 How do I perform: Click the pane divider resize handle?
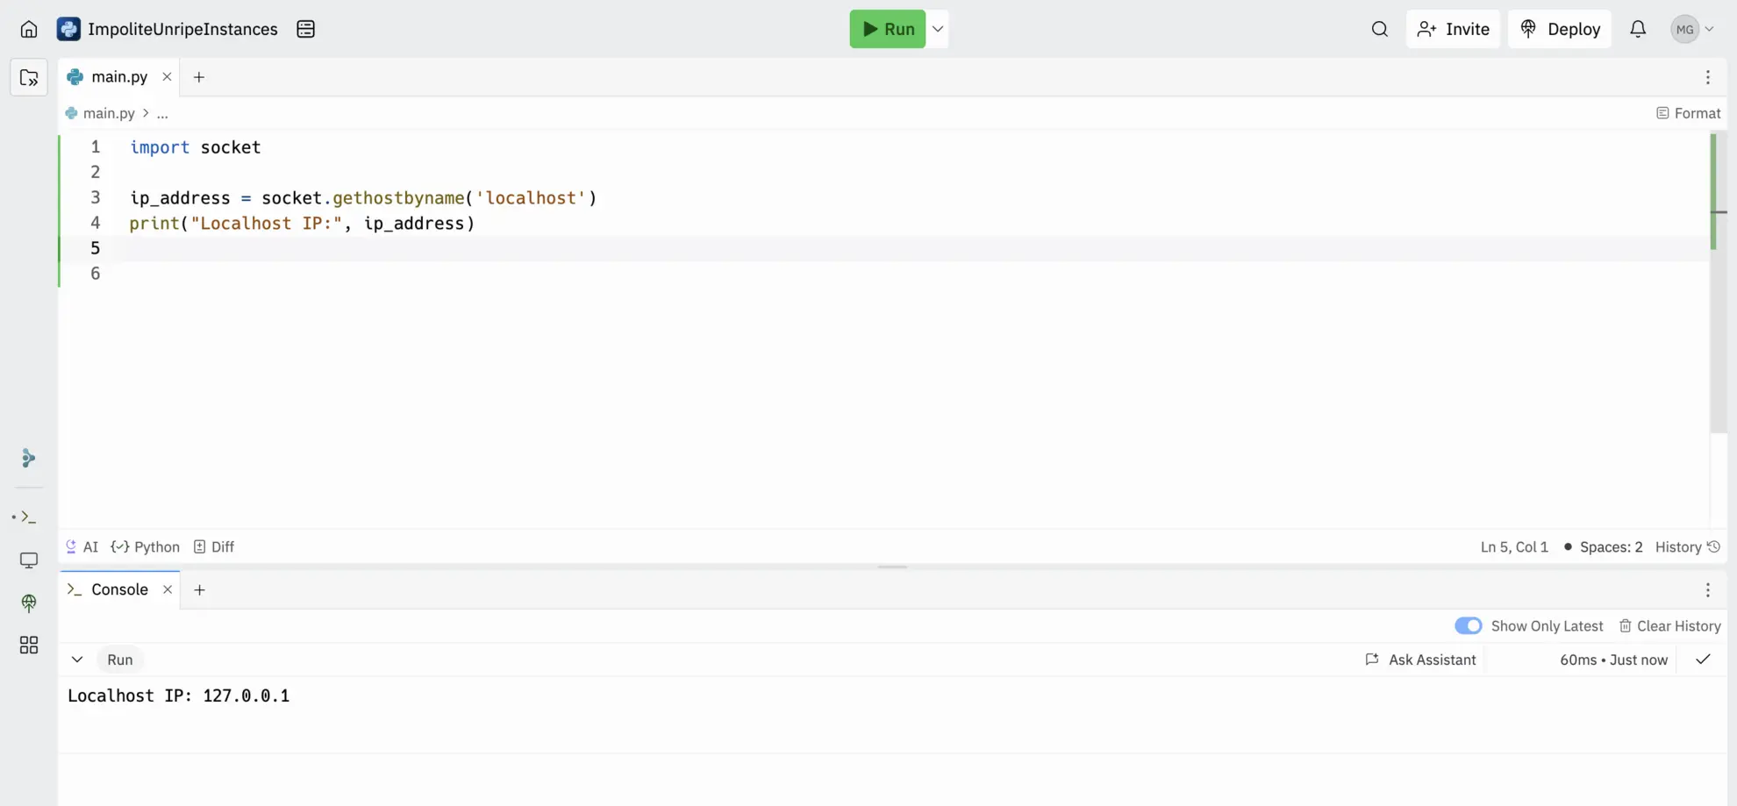[x=892, y=567]
